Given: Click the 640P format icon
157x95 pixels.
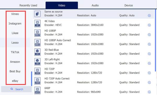Looking at the screenshot, I should pyautogui.click(x=37, y=90).
